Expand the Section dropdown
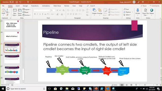Screen dimensions: 162x91 click(x=27, y=15)
